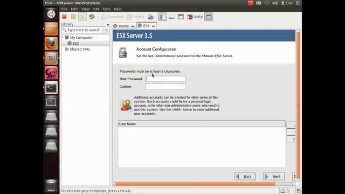Click the hard disk status bar icon

pos(282,191)
